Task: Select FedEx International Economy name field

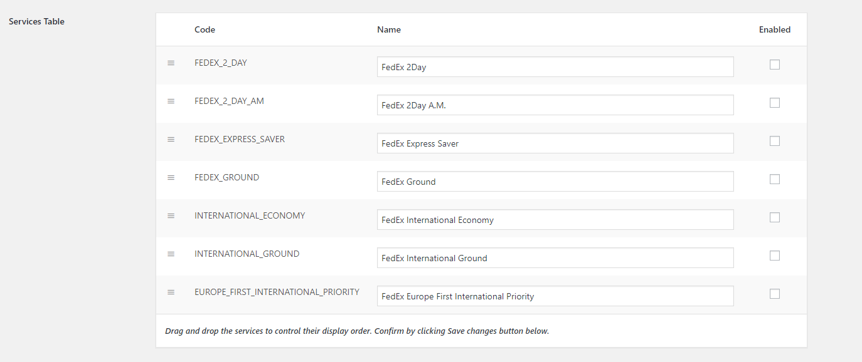Action: coord(555,220)
